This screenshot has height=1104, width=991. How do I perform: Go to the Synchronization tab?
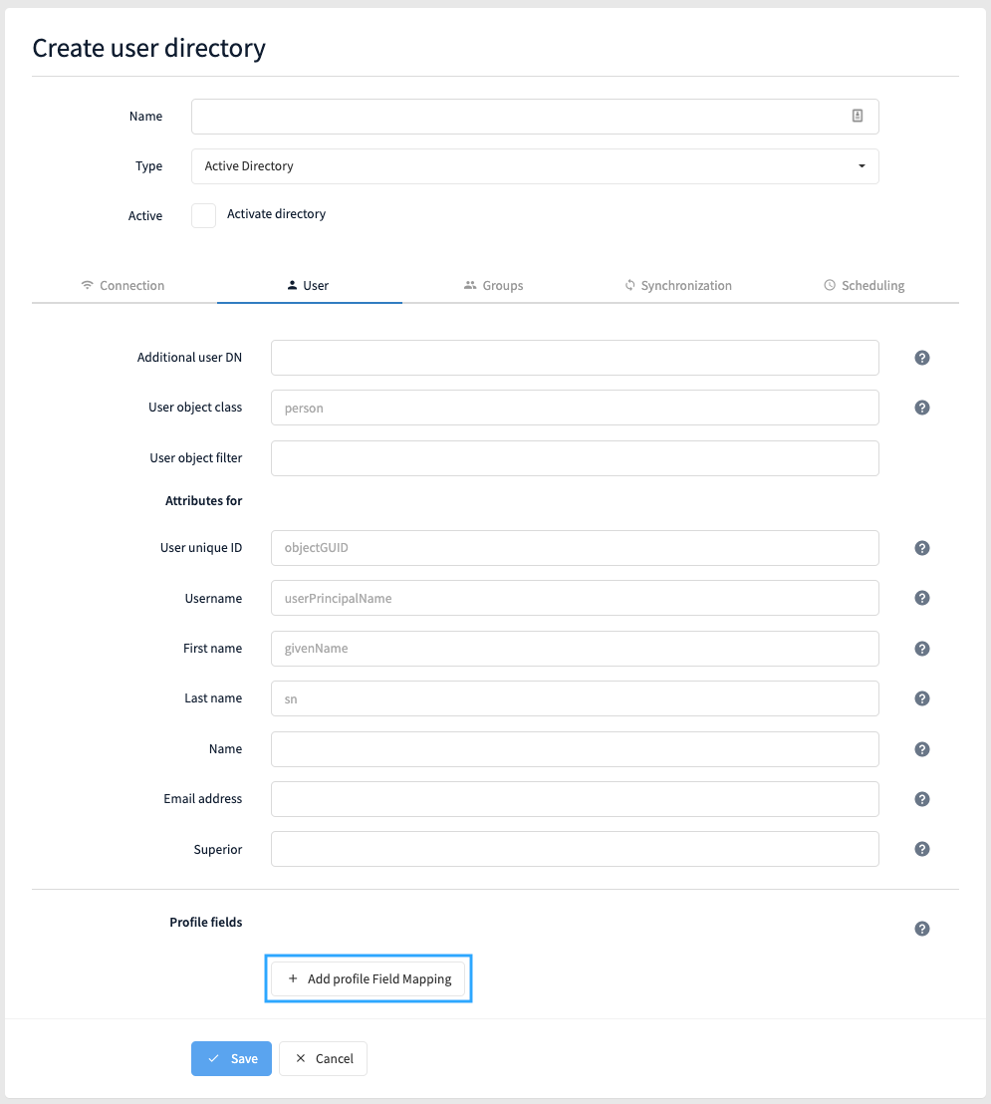[678, 285]
